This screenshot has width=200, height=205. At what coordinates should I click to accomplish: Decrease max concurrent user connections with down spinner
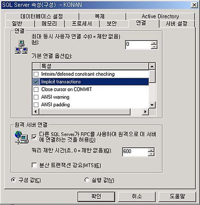click(x=154, y=47)
